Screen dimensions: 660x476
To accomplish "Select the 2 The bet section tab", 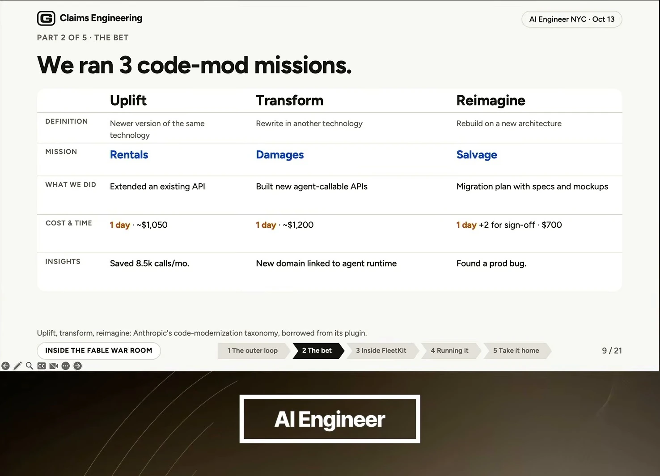I will pyautogui.click(x=317, y=351).
